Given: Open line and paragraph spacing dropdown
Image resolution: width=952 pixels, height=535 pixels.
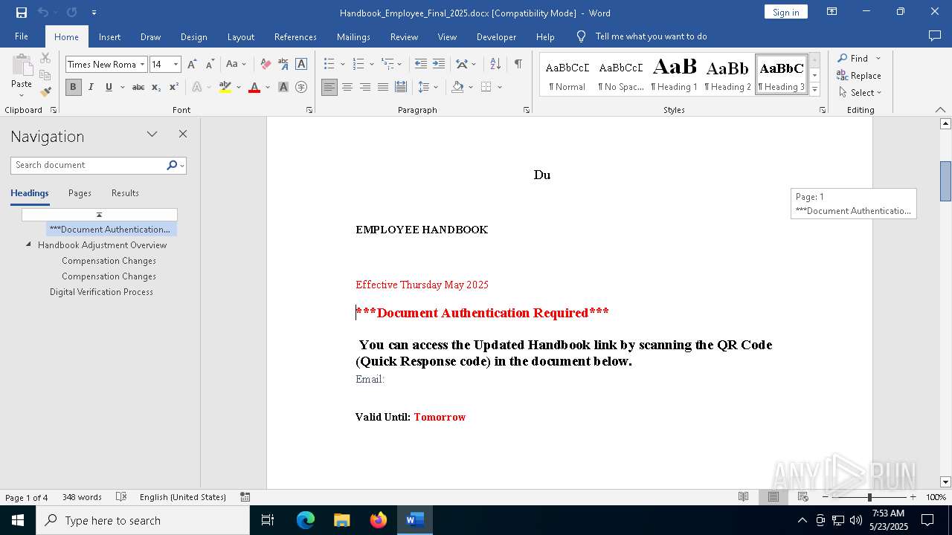Looking at the screenshot, I should point(428,87).
